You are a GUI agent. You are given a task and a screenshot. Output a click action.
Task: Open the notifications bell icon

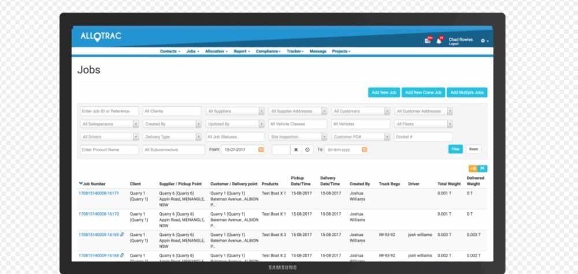click(x=439, y=40)
